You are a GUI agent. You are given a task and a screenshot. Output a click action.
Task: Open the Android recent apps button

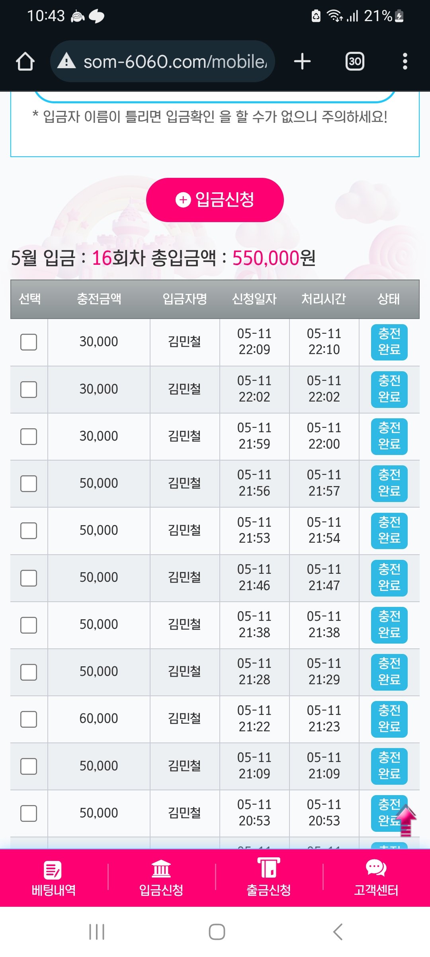[97, 932]
